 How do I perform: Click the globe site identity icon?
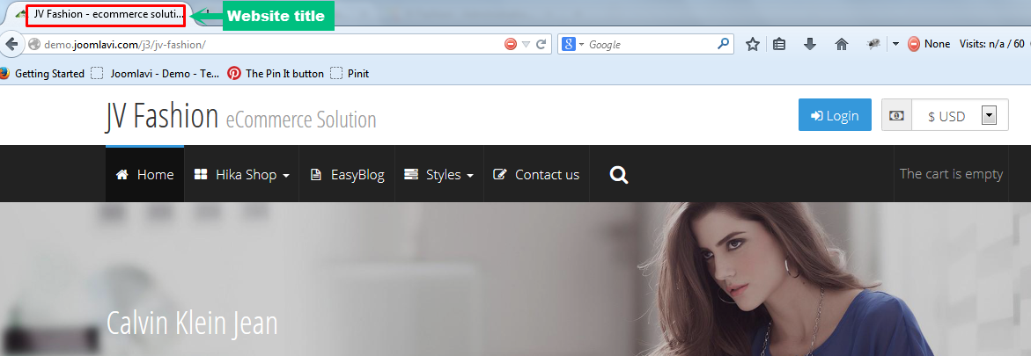(x=35, y=44)
